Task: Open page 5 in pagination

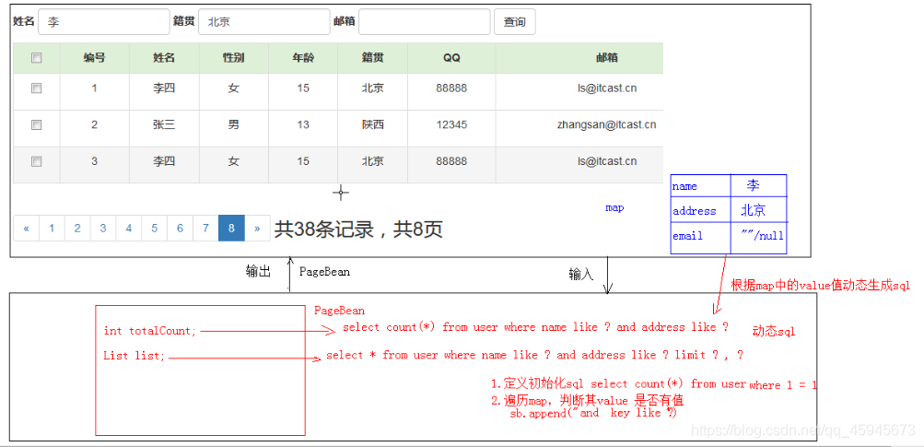Action: 155,229
